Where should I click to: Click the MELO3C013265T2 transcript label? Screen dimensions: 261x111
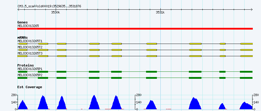[30, 47]
